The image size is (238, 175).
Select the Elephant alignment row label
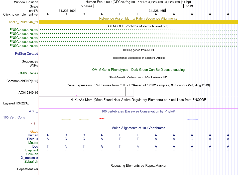pos(32,150)
